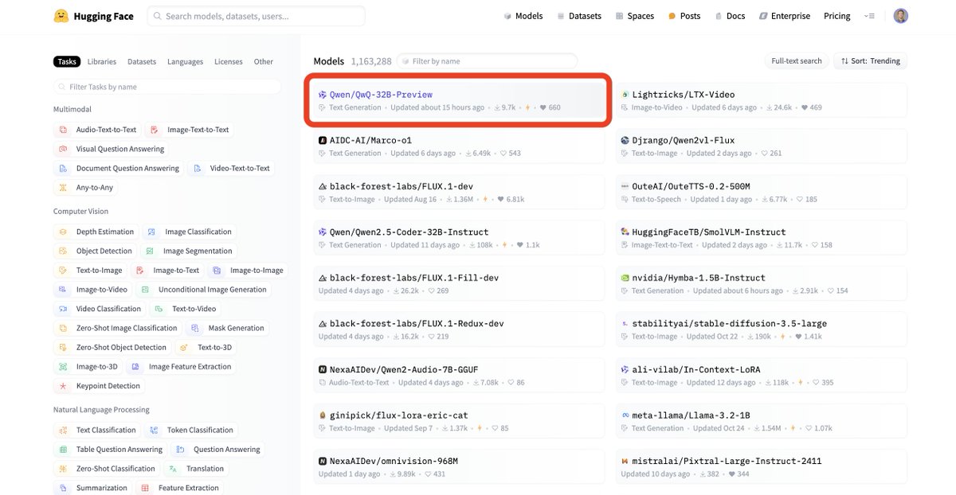Viewport: 956px width, 495px height.
Task: Filter by Text Classification task
Action: pyautogui.click(x=98, y=431)
